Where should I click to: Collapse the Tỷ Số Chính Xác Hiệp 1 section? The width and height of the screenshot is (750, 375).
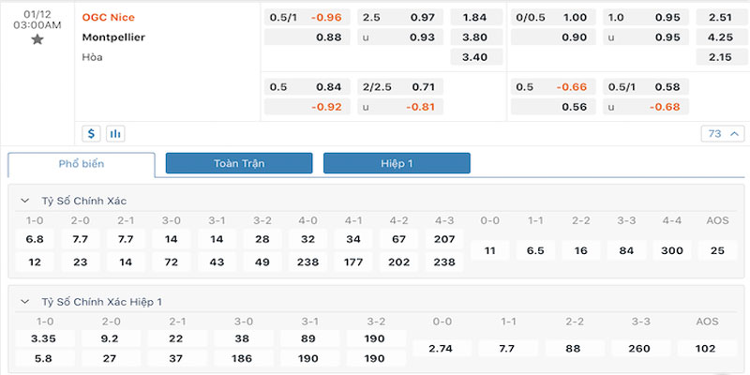(24, 302)
